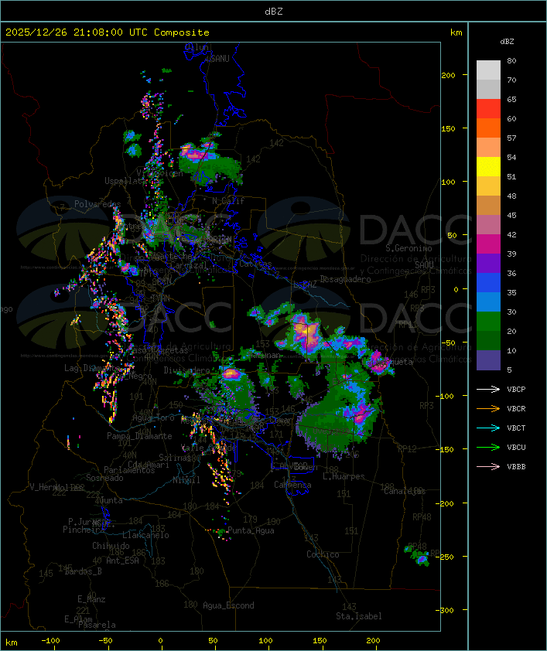
Task: Click the orange VBCR arrow icon
Action: pos(488,408)
